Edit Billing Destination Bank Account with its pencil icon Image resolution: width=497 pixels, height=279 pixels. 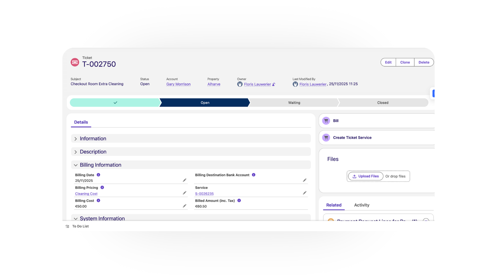point(305,180)
